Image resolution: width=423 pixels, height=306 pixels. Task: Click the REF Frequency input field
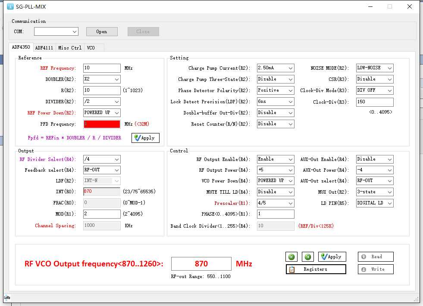[x=102, y=68]
